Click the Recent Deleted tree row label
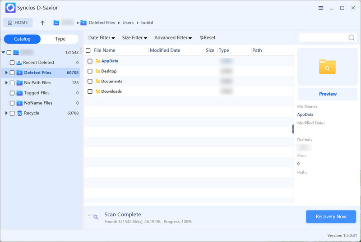 coord(38,63)
